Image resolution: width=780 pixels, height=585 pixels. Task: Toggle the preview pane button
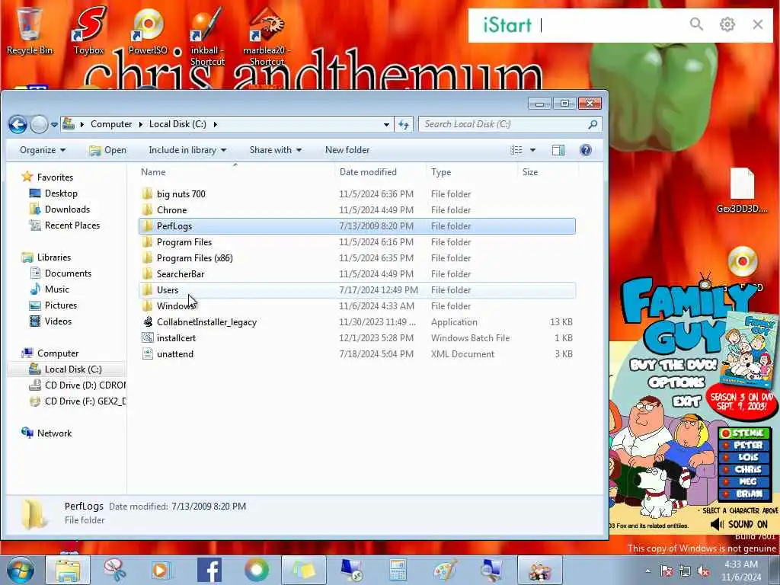click(x=558, y=150)
